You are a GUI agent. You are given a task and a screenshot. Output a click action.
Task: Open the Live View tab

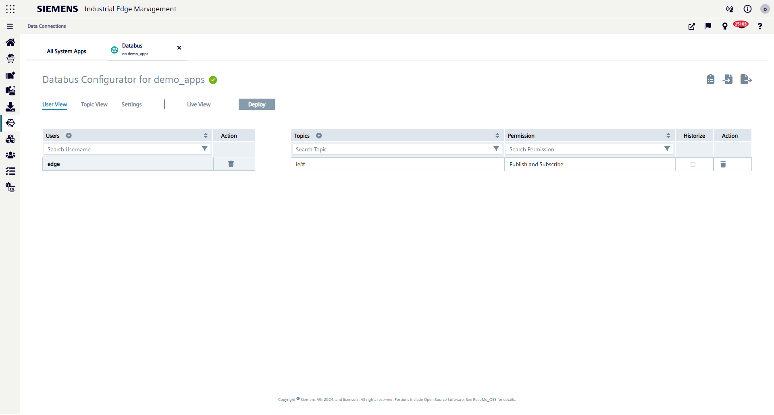click(x=198, y=104)
